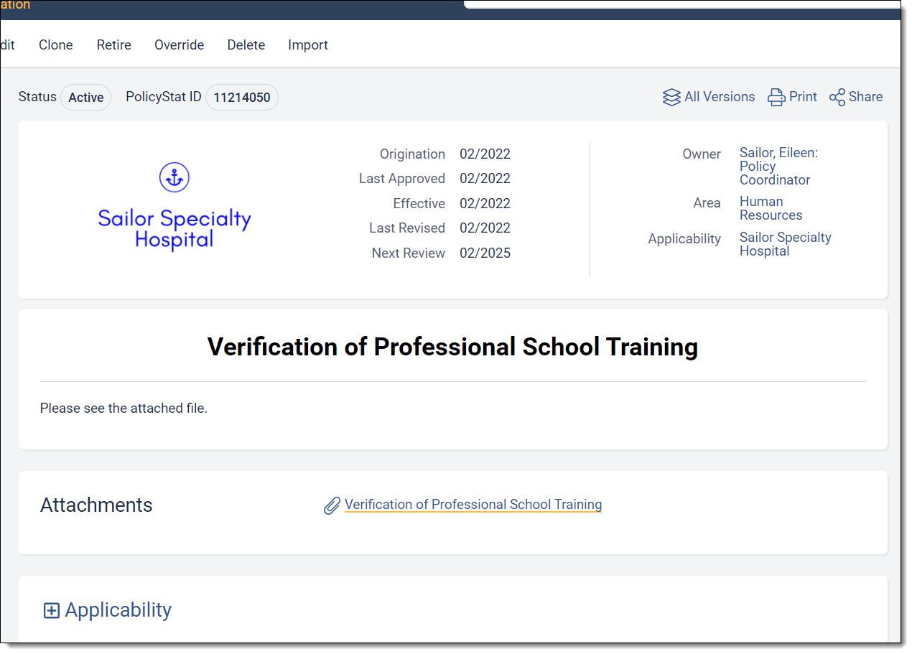Click the Share link text
912x654 pixels.
tap(865, 96)
